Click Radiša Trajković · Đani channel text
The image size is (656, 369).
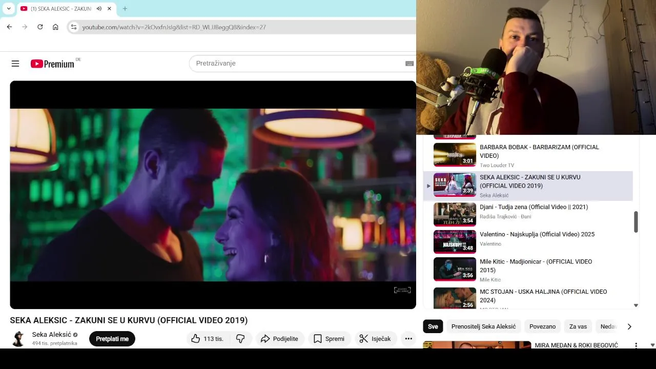coord(505,217)
